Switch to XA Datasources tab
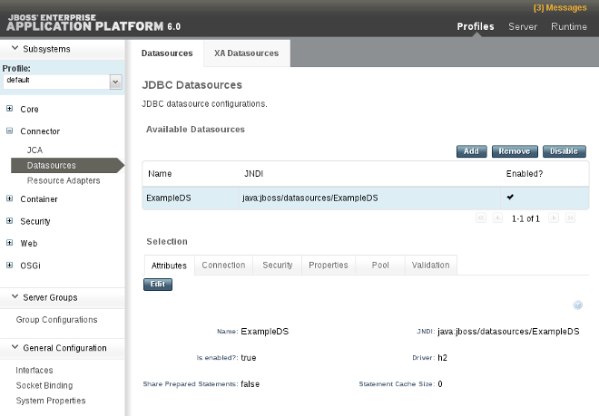 coord(246,53)
